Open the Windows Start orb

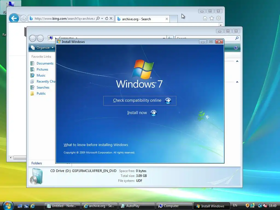point(8,206)
